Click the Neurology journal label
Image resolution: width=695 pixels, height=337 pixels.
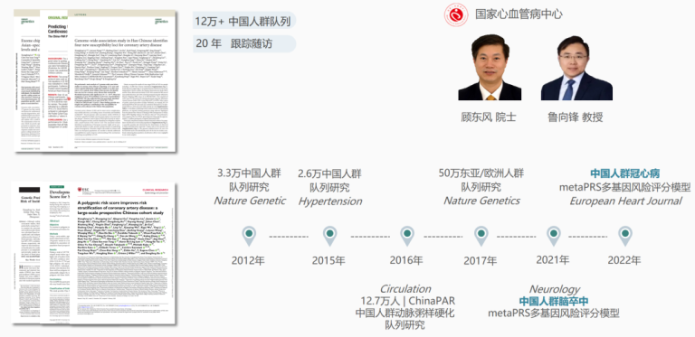(555, 289)
